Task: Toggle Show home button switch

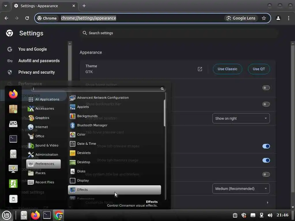Action: 266,88
